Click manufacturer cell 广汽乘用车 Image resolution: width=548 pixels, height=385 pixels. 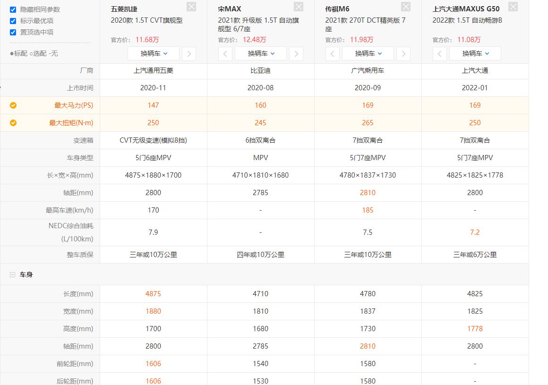(368, 70)
